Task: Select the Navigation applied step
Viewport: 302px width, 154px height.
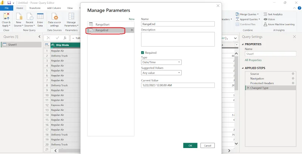Action: tap(270, 79)
